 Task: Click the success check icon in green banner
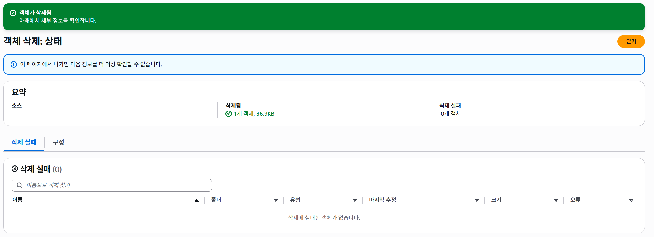(x=13, y=13)
